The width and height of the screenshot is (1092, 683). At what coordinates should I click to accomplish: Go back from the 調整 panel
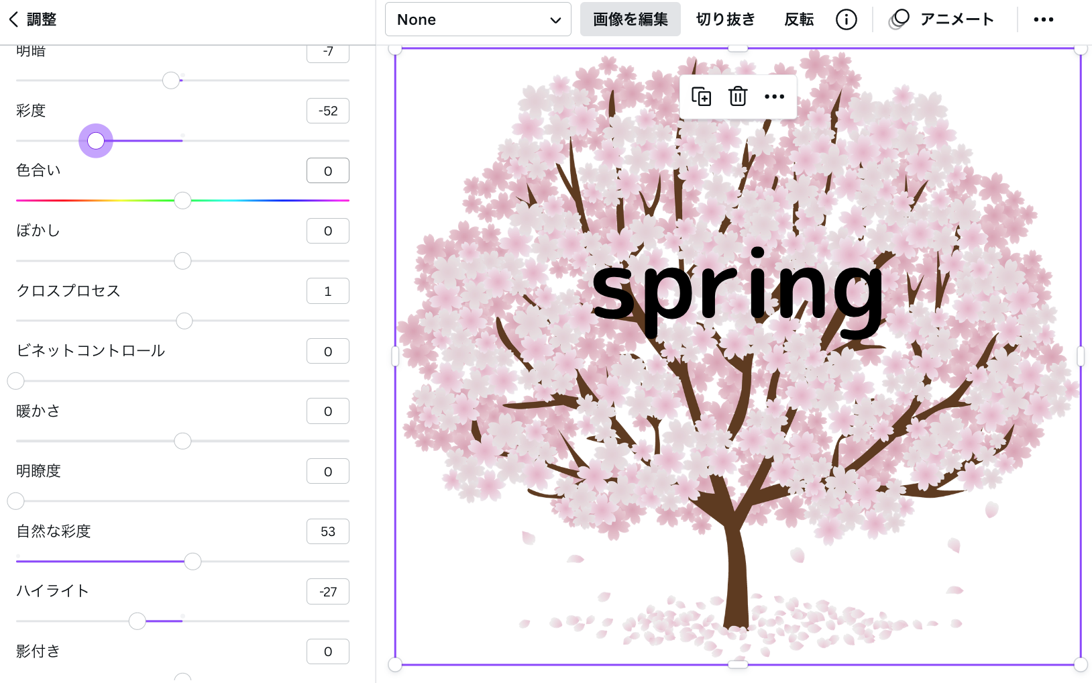coord(13,19)
